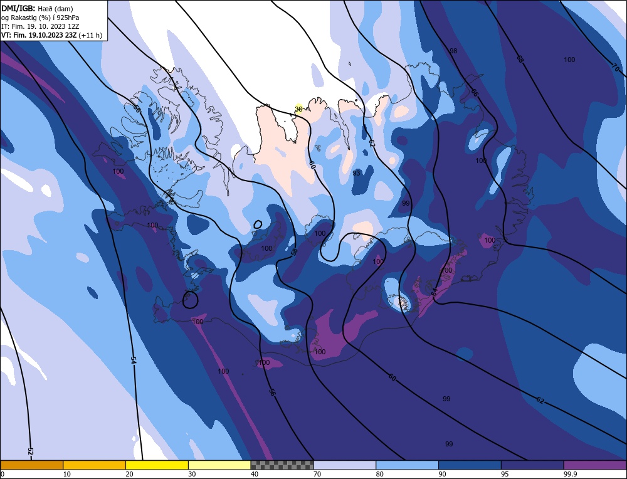Click the '66' contour line label
The image size is (627, 479).
(x=474, y=93)
